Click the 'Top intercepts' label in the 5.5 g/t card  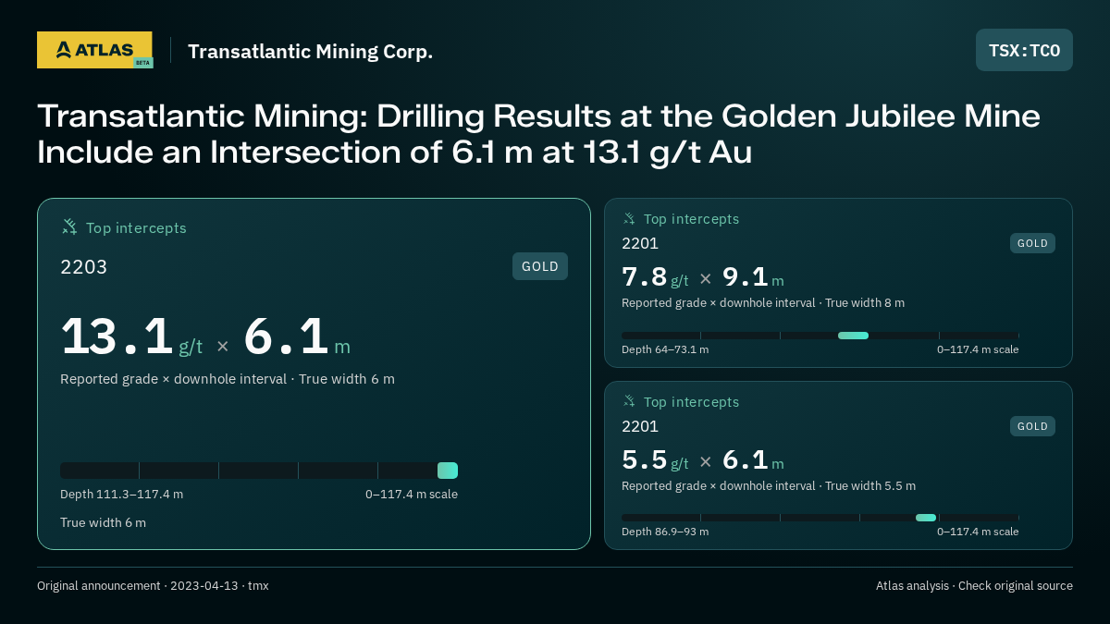pos(691,402)
